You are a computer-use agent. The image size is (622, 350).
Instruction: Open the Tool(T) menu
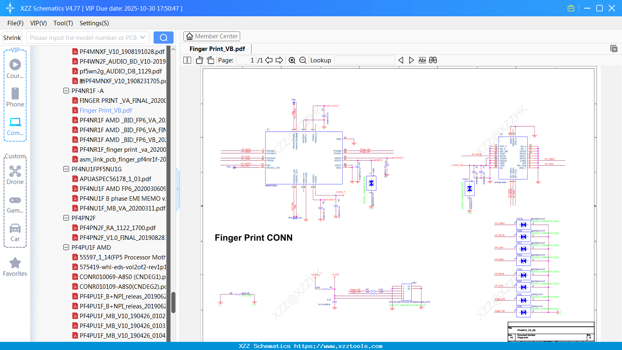coord(63,23)
